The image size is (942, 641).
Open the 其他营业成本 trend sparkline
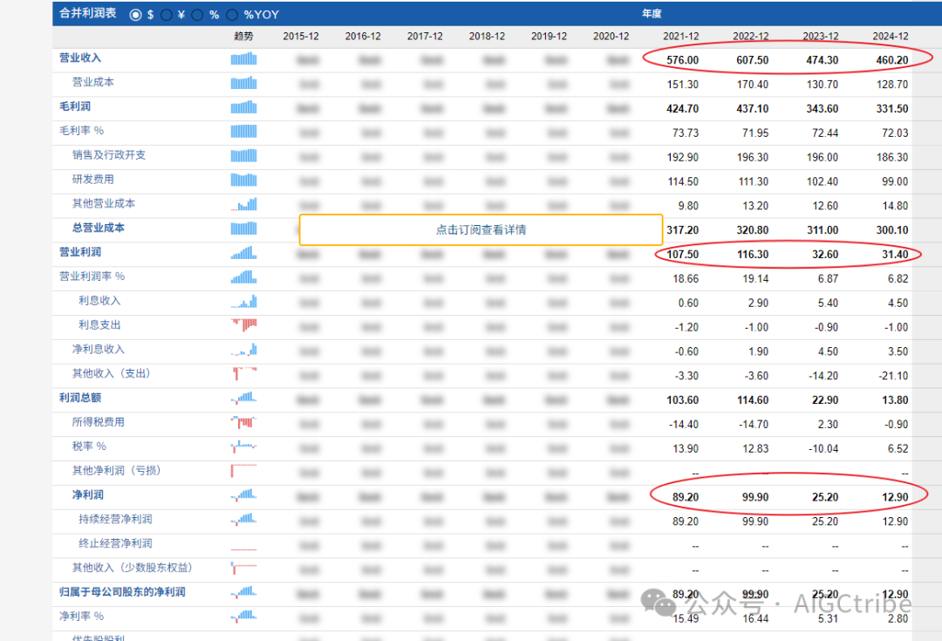tap(244, 204)
